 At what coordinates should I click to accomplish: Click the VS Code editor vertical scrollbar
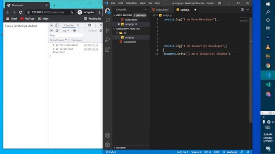click(x=251, y=70)
